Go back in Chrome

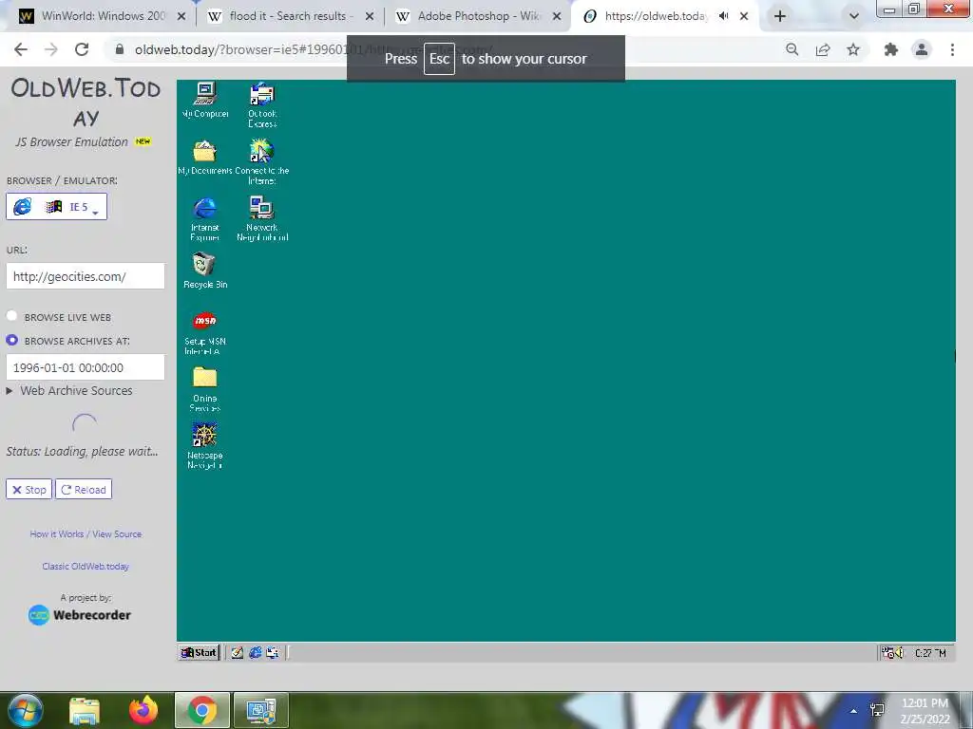[x=21, y=49]
